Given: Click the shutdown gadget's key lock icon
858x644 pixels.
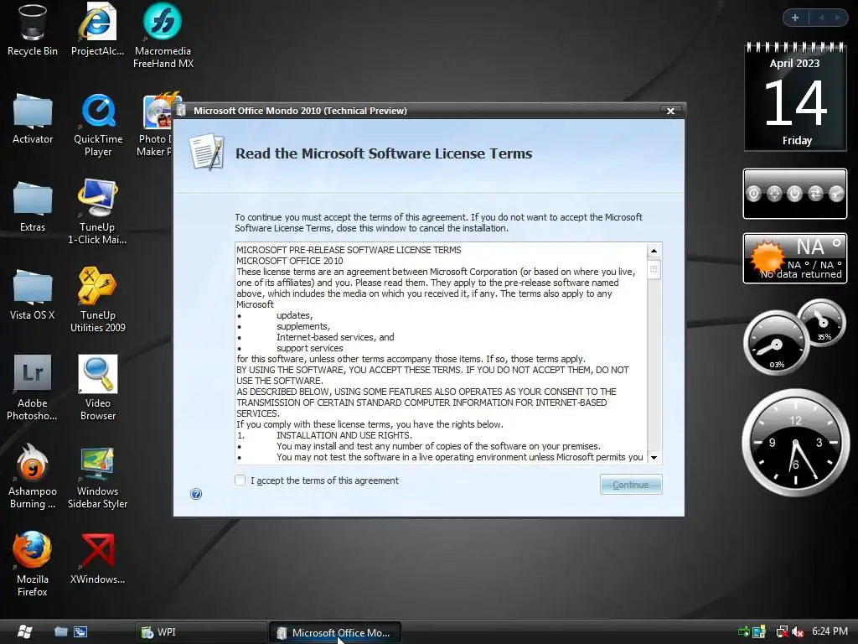Looking at the screenshot, I should [836, 194].
